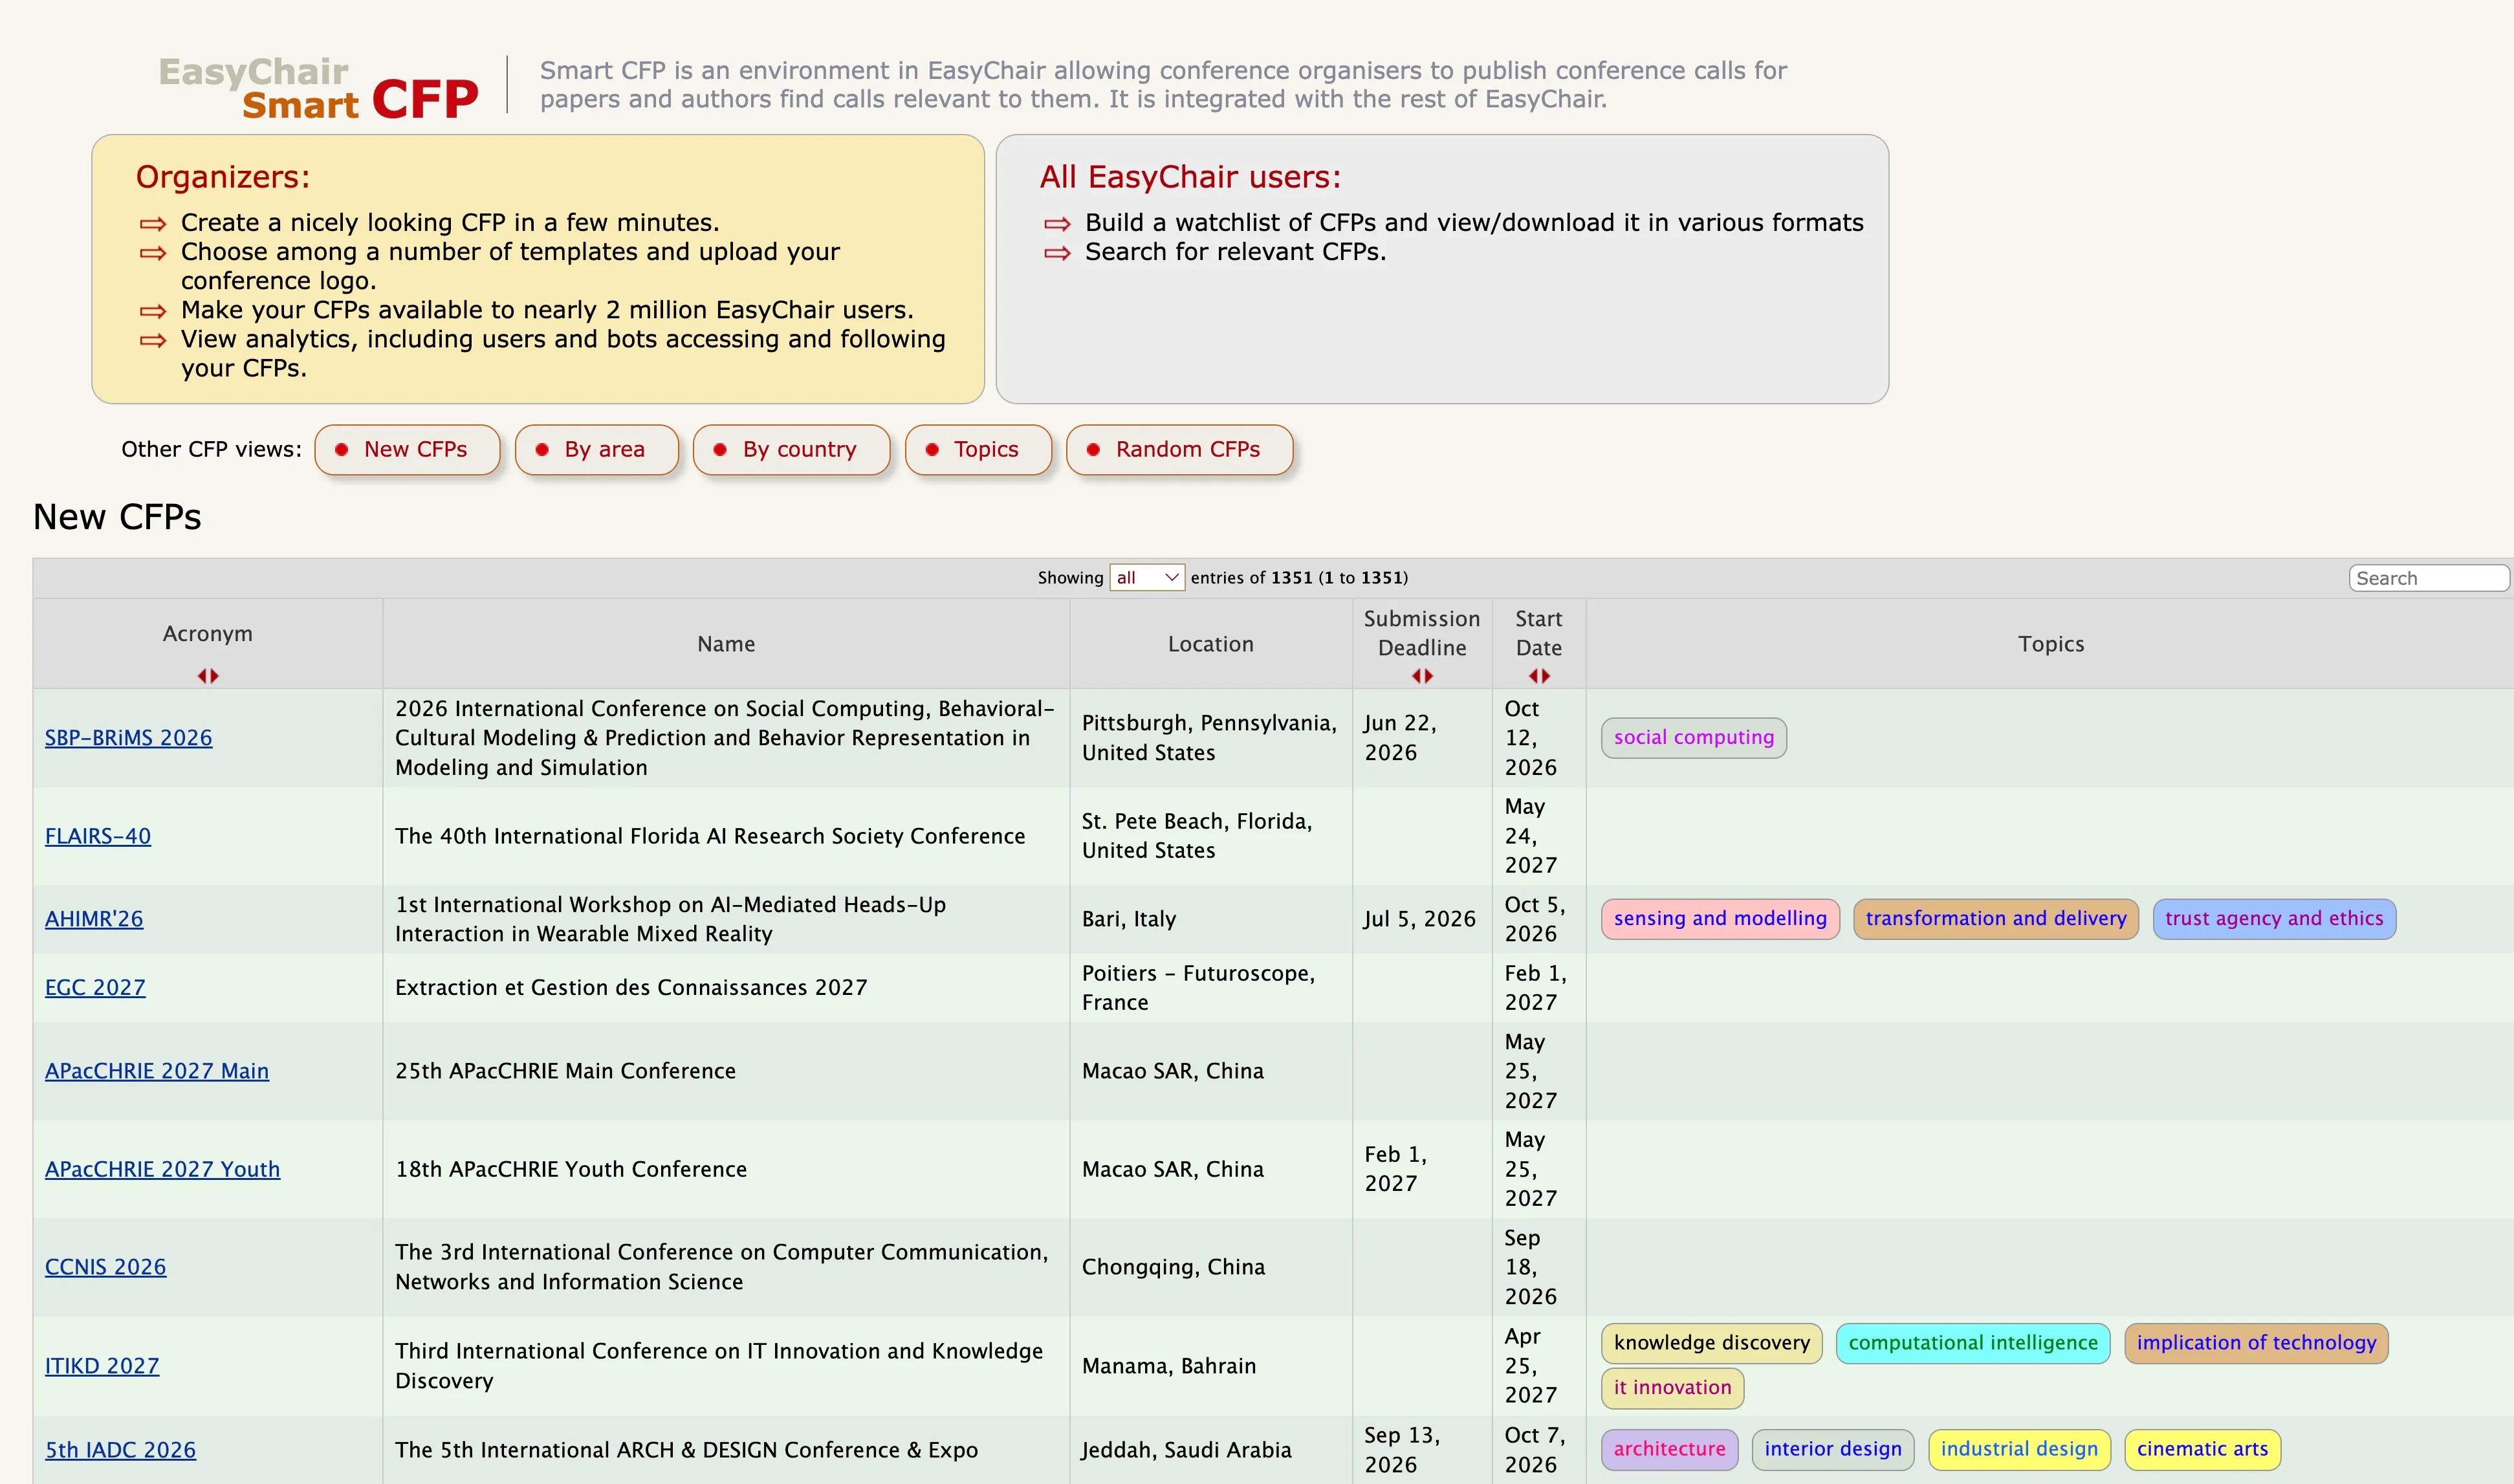The height and width of the screenshot is (1484, 2514).
Task: Select the it innovation topic tag
Action: click(1673, 1388)
